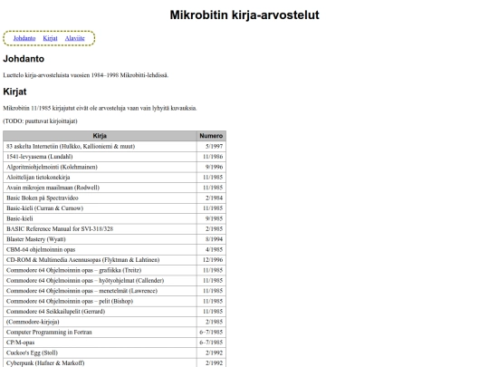The image size is (489, 367).
Task: Open the Johdanto navigation link
Action: pos(24,38)
